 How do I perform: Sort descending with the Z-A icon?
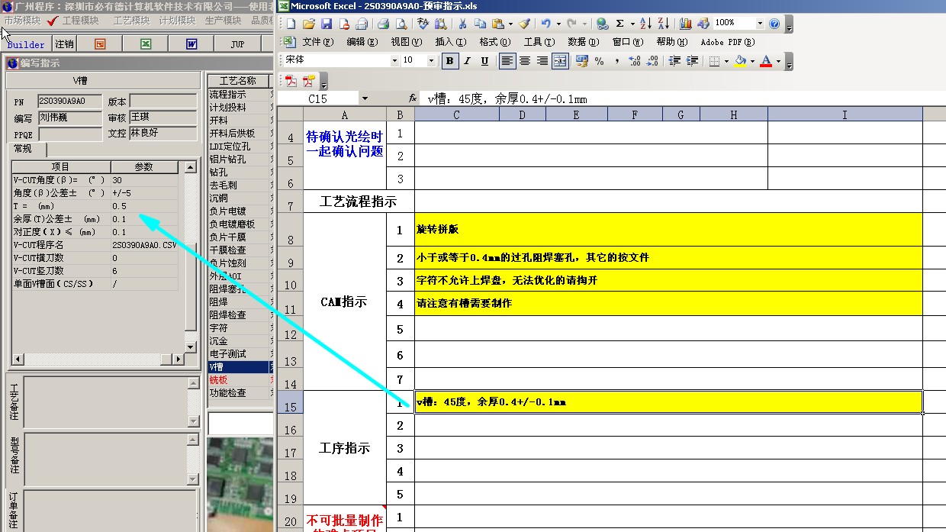(x=664, y=23)
